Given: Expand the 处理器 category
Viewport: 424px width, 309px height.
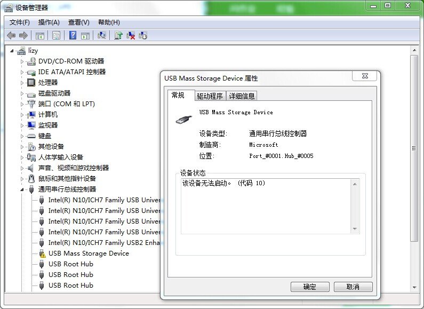Looking at the screenshot, I should point(22,83).
